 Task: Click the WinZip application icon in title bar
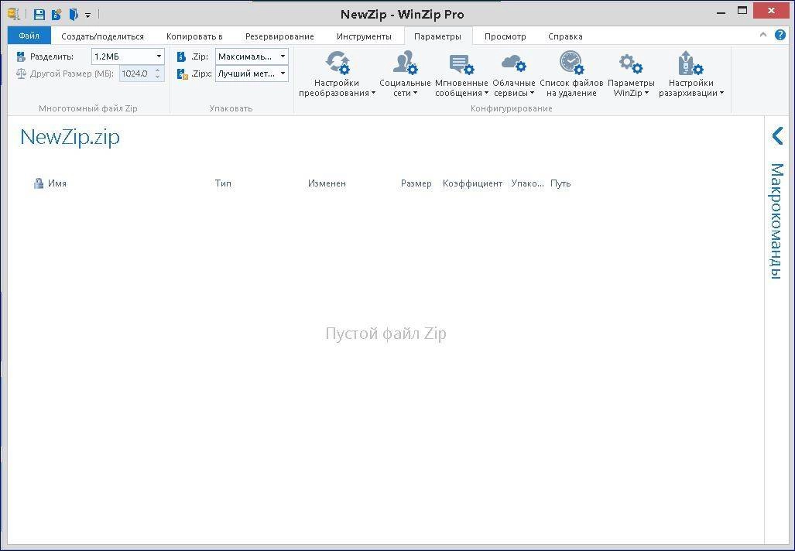click(14, 14)
